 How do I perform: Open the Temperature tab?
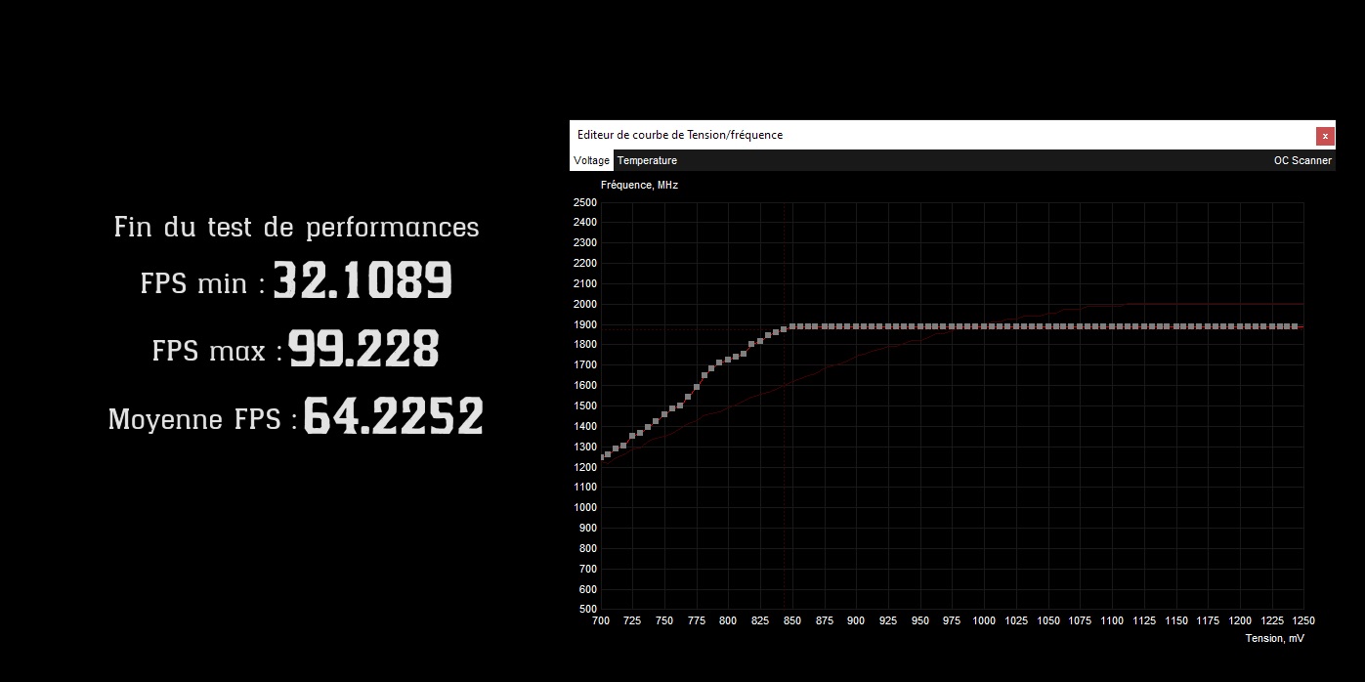click(647, 160)
